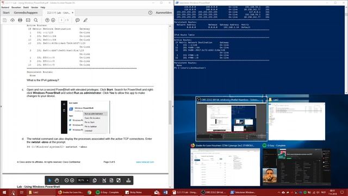Open the Windows Start button
This screenshot has width=348, height=196.
(4, 192)
